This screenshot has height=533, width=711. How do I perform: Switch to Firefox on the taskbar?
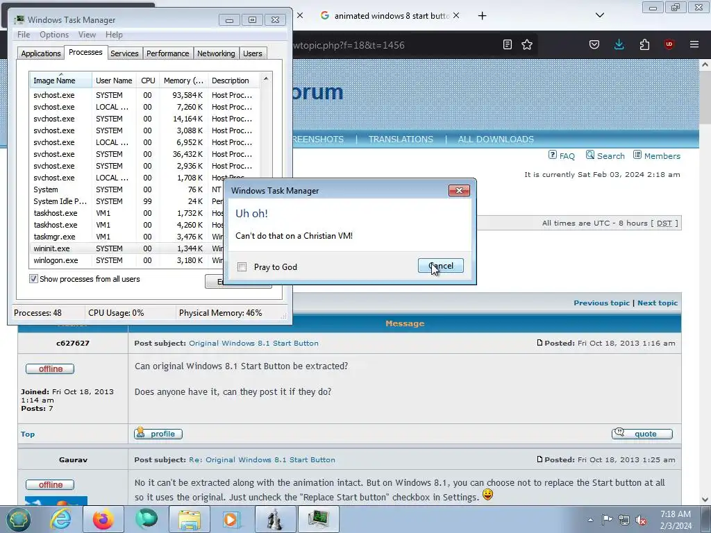pos(103,519)
